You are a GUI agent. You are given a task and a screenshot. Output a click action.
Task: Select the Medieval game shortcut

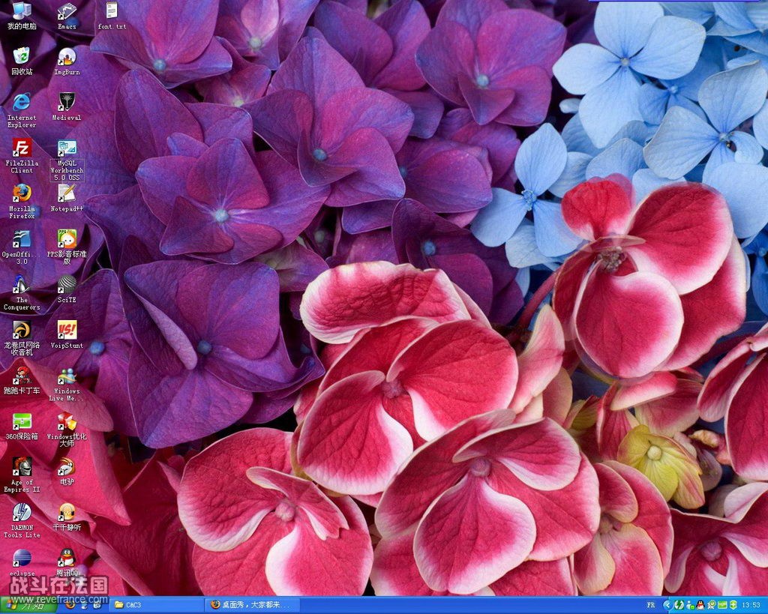pyautogui.click(x=67, y=106)
